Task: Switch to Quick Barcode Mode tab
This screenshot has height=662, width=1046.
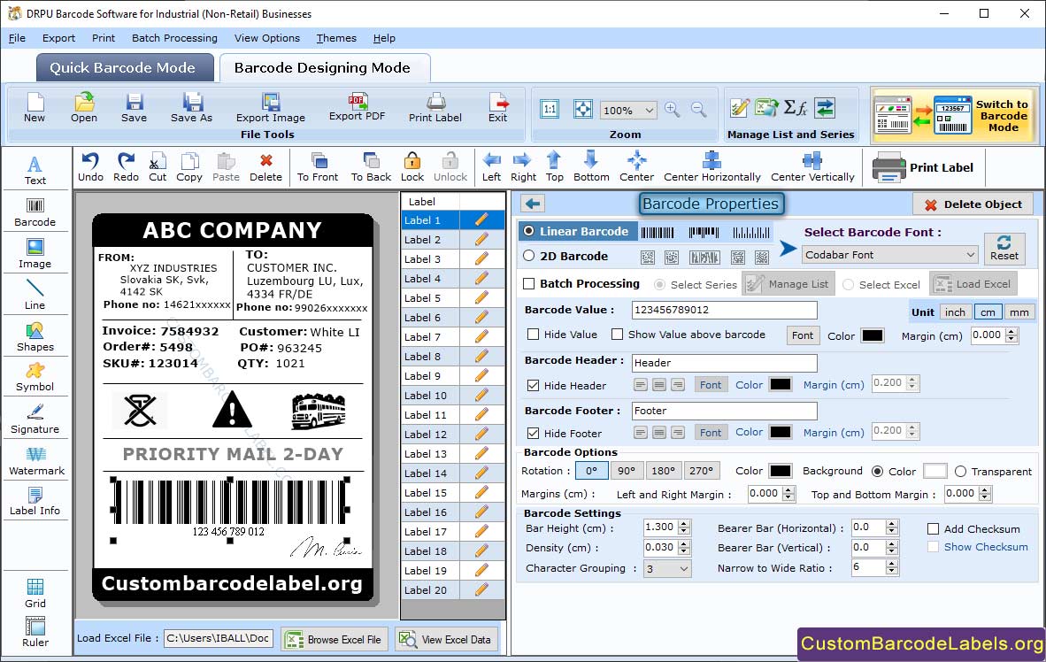Action: (x=123, y=67)
